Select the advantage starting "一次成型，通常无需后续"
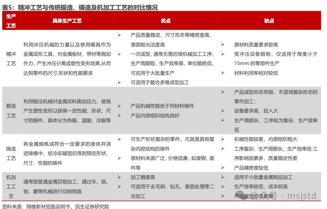 point(173,64)
